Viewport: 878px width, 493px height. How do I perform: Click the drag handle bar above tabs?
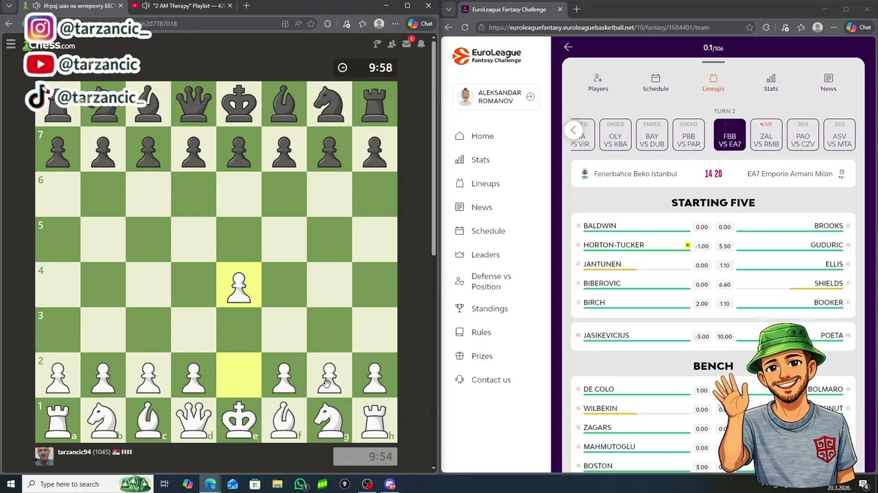tap(713, 62)
